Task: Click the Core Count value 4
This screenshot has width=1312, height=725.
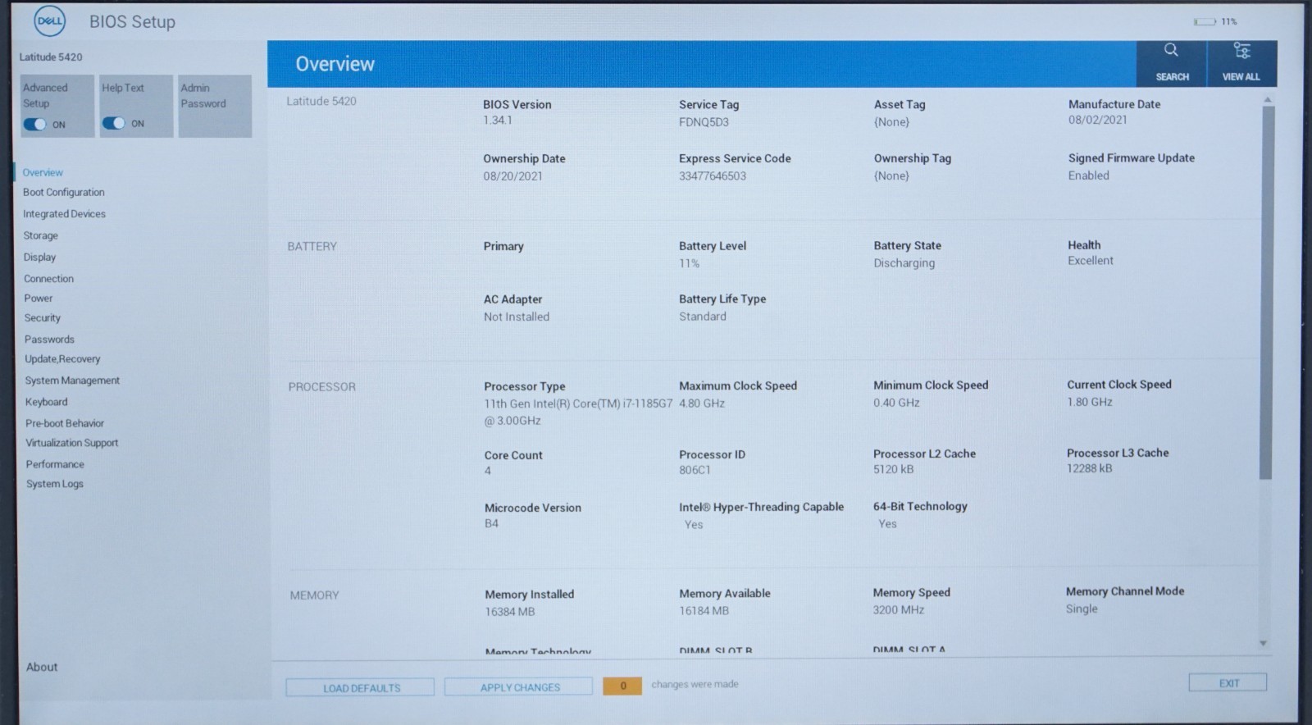Action: [488, 471]
